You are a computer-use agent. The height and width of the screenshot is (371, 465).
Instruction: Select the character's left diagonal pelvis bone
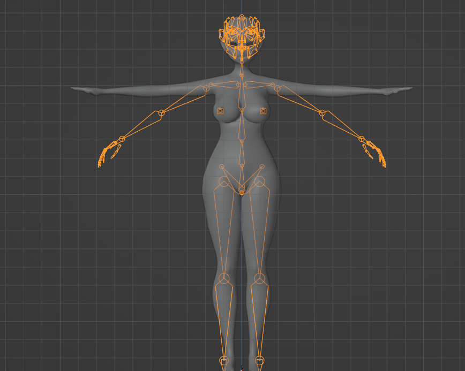tap(252, 180)
